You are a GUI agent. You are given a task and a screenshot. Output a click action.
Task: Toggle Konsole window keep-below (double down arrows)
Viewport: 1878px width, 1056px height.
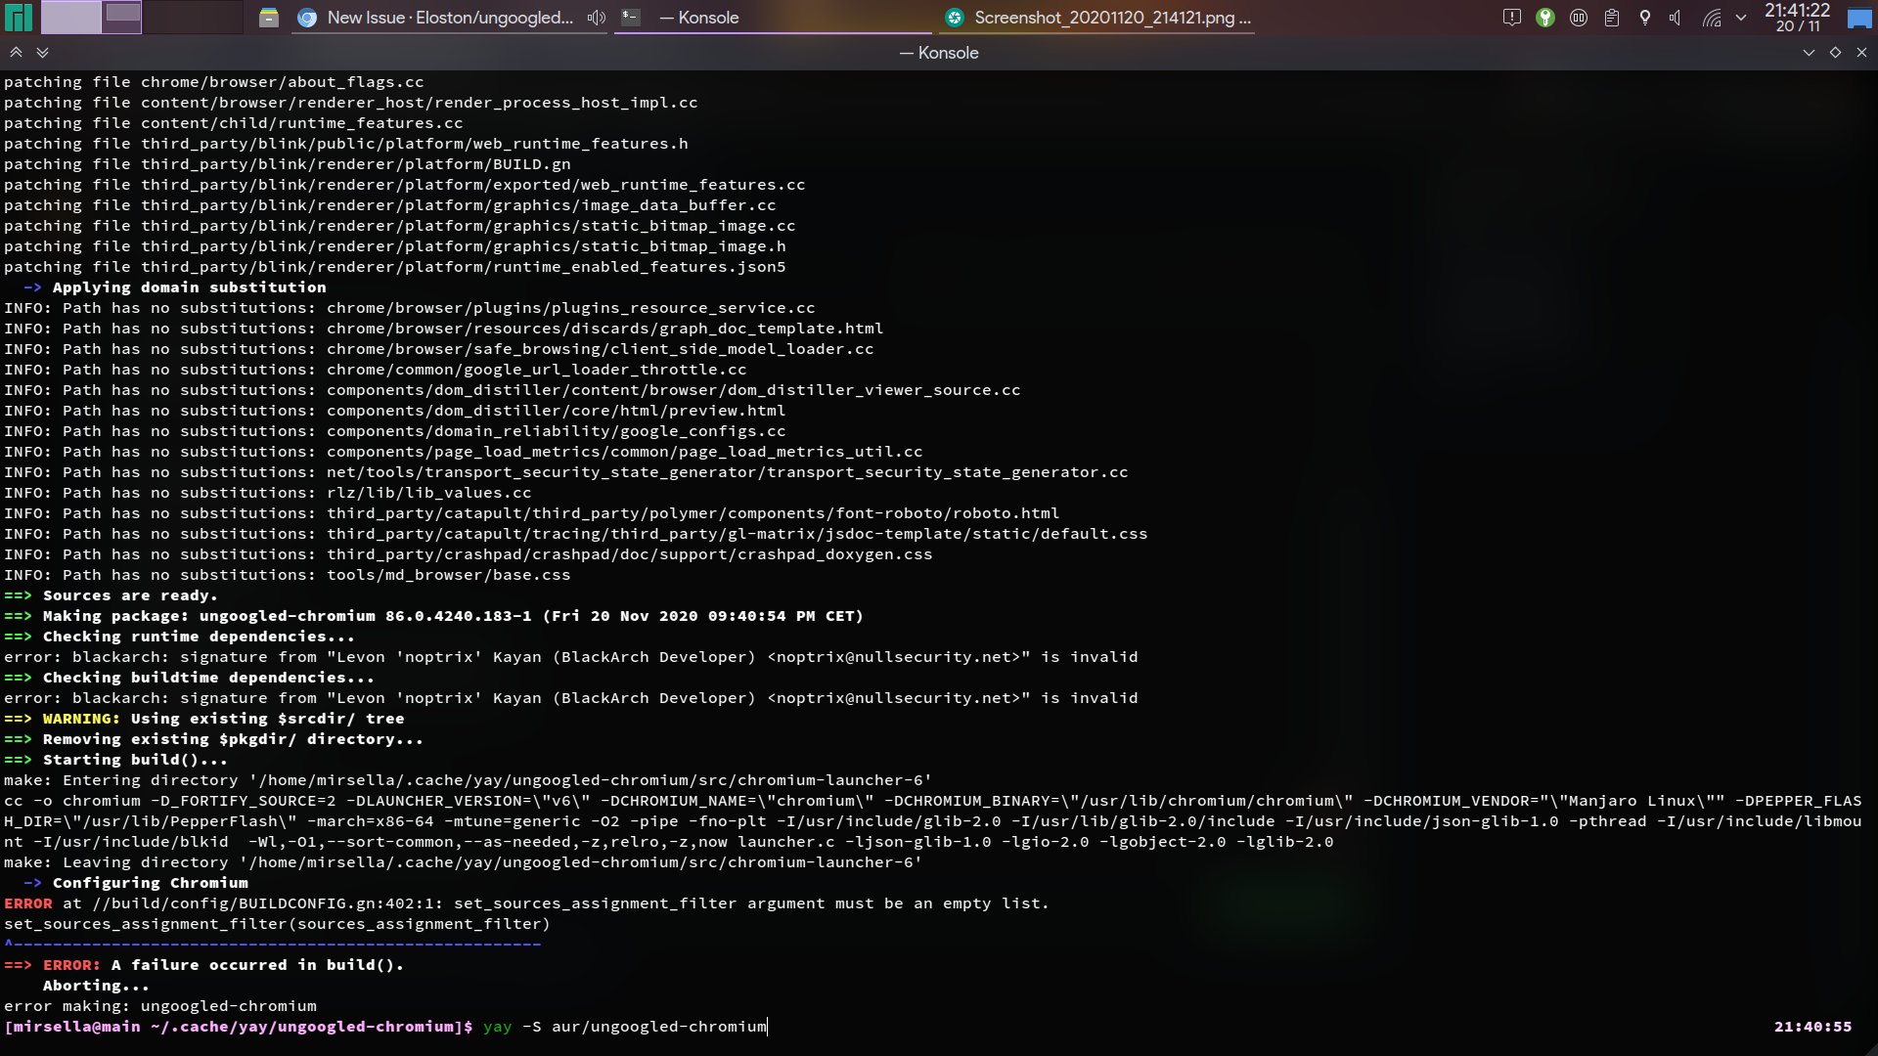[42, 53]
